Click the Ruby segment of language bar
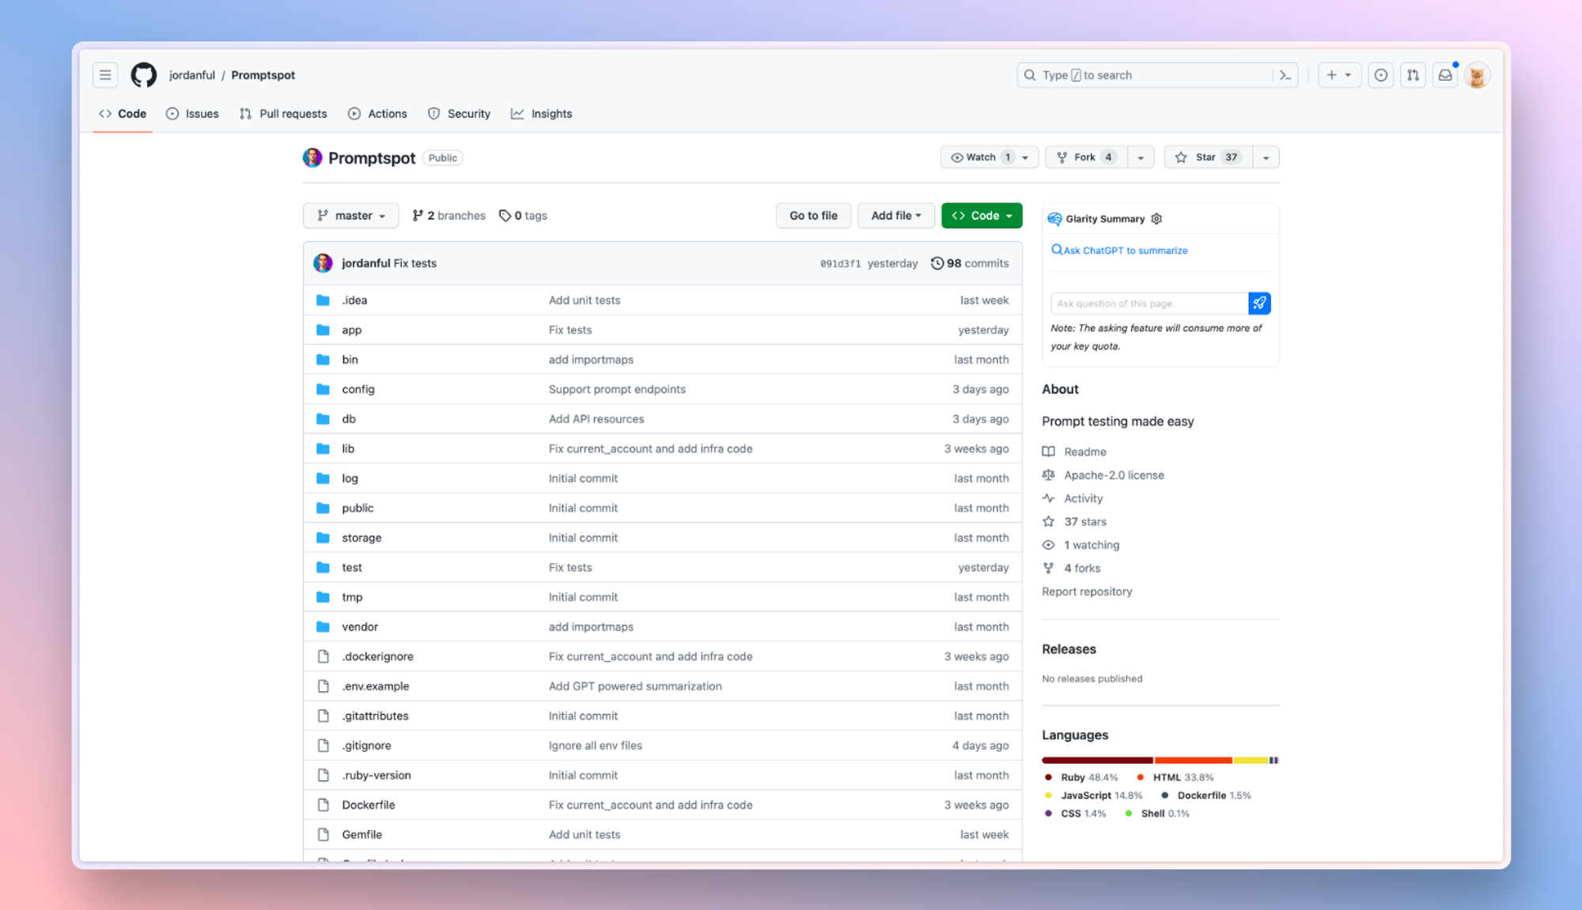 [x=1097, y=761]
